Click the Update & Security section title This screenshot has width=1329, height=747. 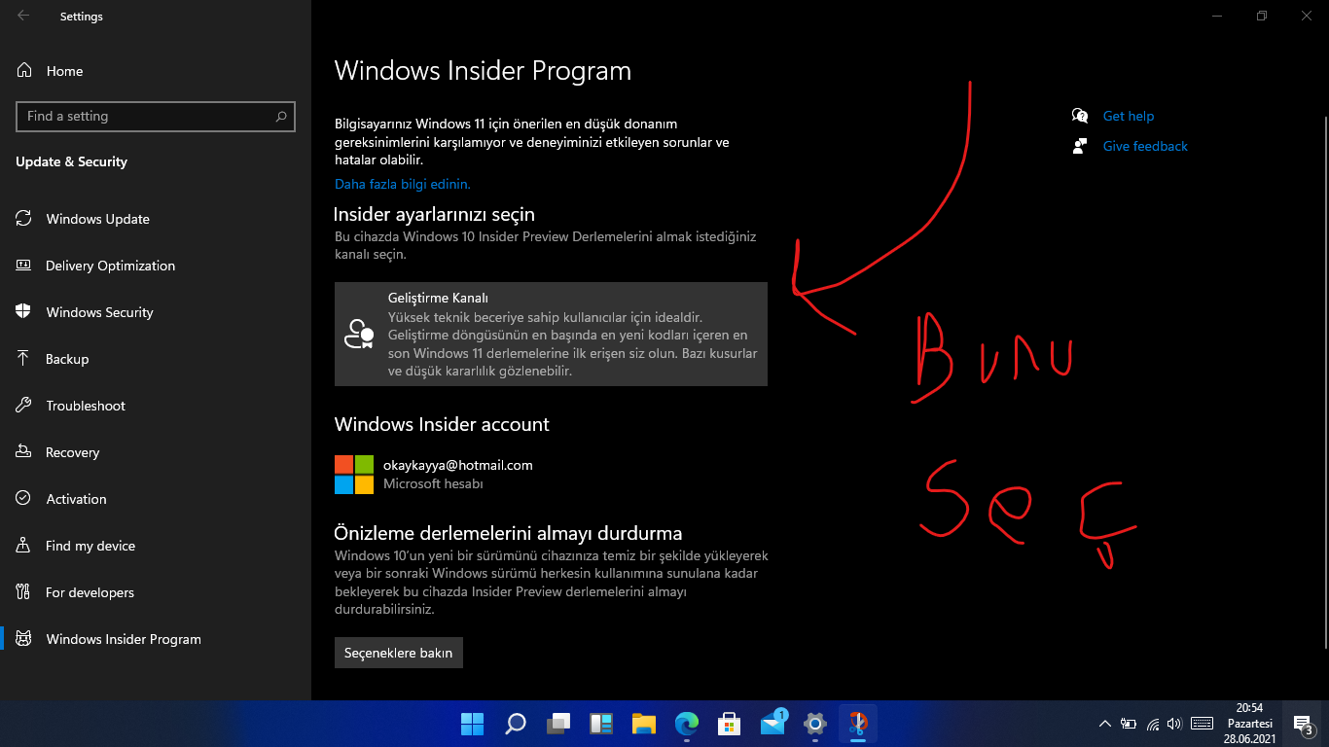click(x=71, y=161)
